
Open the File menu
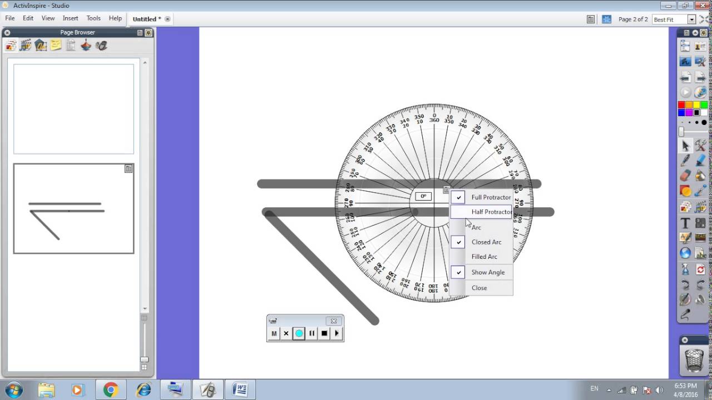10,18
